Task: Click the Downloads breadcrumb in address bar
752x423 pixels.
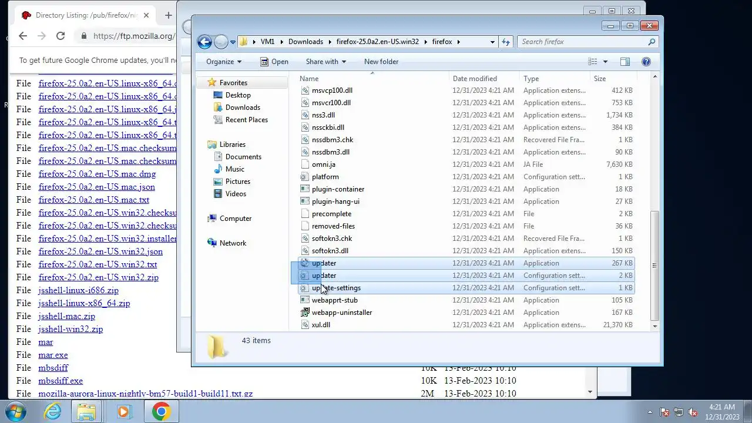Action: [x=305, y=42]
